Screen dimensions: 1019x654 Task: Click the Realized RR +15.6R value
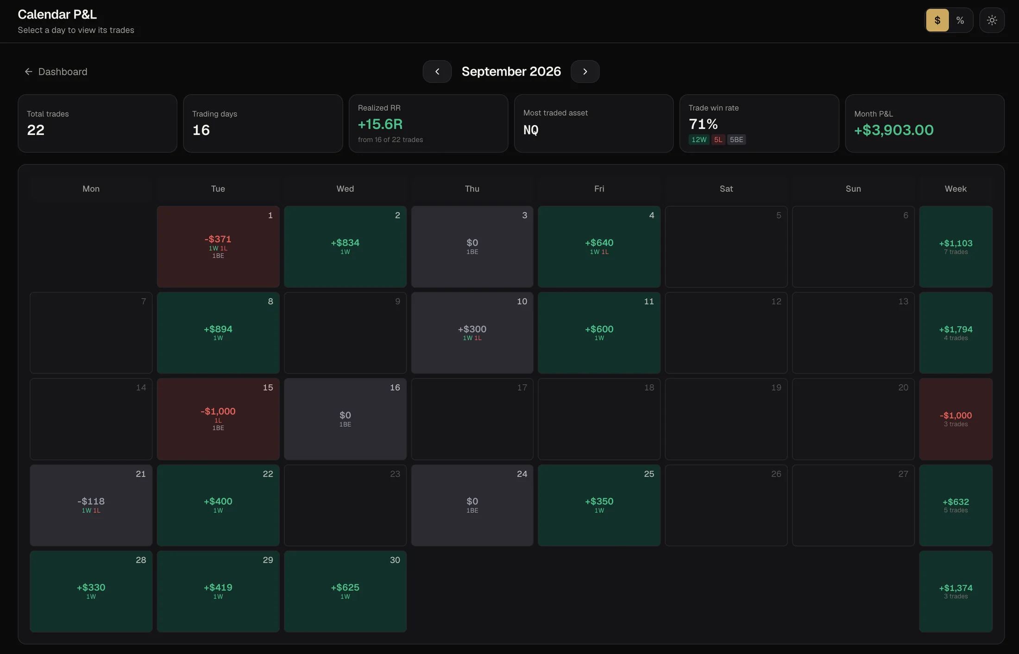[380, 124]
